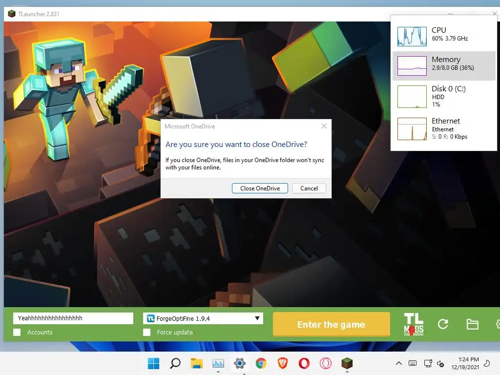Enable the Force update checkbox
Viewport: 500px width, 375px height.
pyautogui.click(x=146, y=332)
